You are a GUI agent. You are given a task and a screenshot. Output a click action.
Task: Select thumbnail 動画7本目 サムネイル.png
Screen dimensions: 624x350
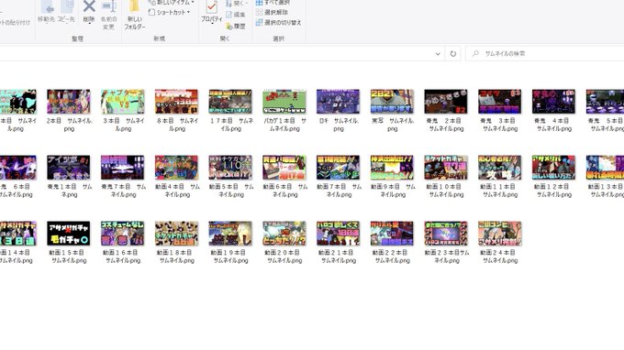click(339, 168)
